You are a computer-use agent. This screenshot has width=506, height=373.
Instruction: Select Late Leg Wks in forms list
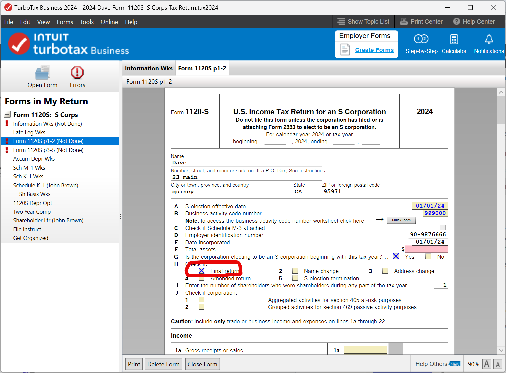29,132
